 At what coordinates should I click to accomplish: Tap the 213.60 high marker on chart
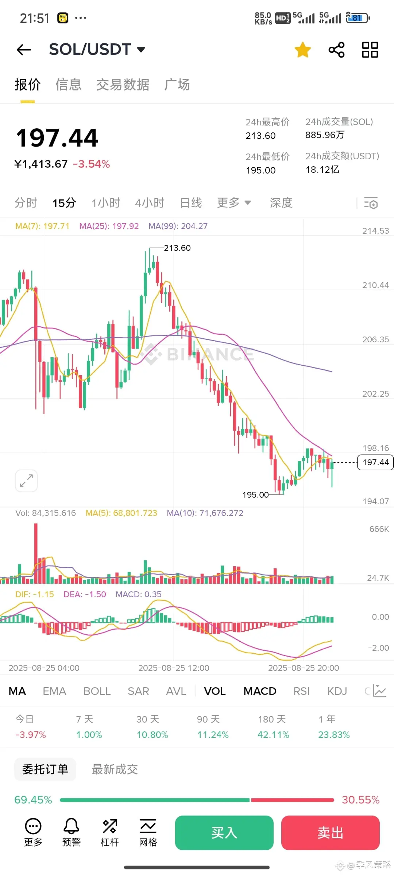(177, 248)
